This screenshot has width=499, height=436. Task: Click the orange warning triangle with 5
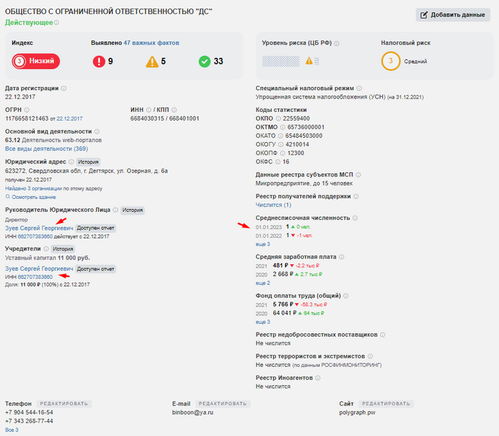pos(152,61)
